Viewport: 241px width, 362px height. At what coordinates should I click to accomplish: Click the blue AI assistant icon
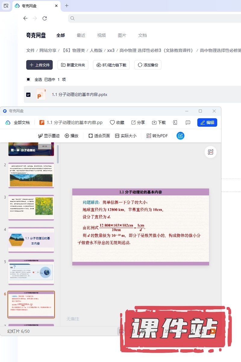click(180, 136)
